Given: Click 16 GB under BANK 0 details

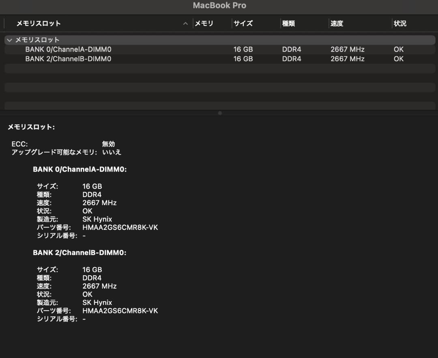Looking at the screenshot, I should point(92,186).
